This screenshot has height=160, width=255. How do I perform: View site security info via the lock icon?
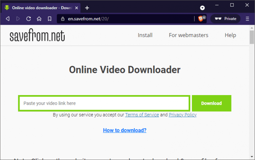pos(62,19)
